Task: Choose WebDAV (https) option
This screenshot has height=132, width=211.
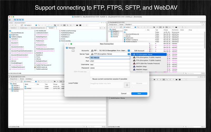Action: pos(149,70)
